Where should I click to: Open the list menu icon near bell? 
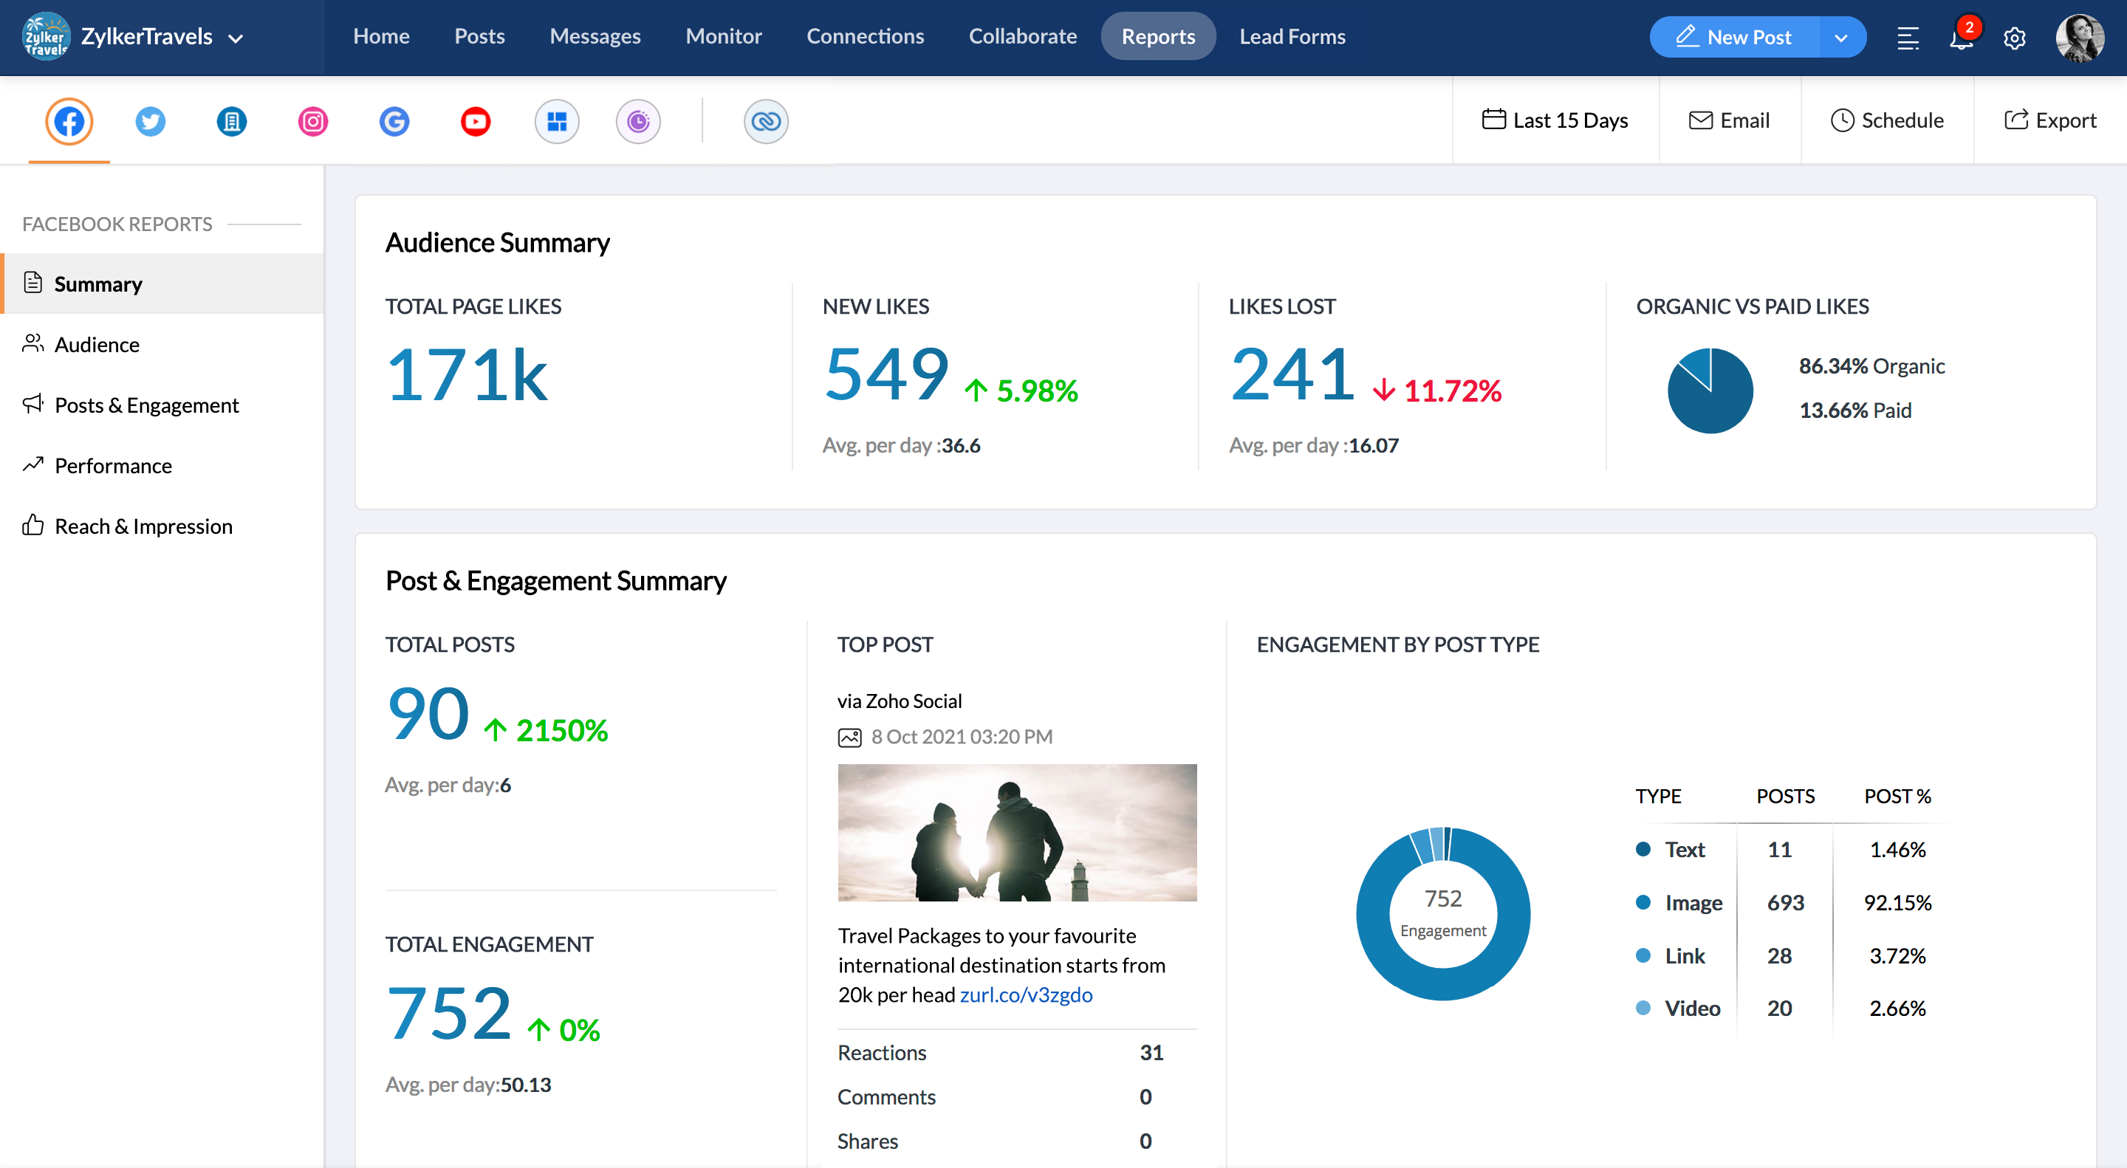coord(1908,38)
